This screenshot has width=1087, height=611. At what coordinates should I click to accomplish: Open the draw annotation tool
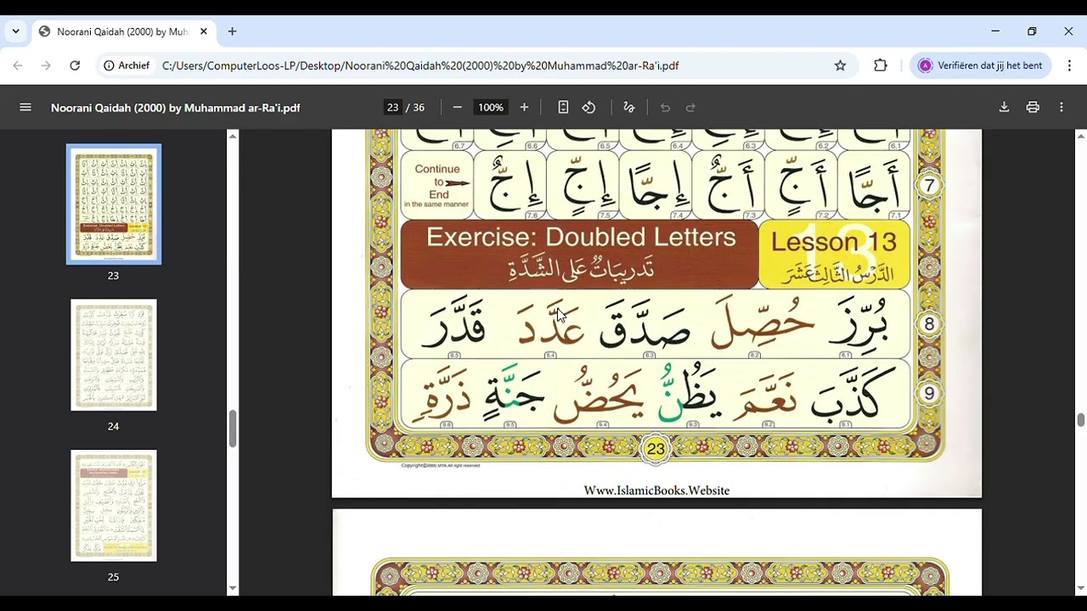point(629,108)
